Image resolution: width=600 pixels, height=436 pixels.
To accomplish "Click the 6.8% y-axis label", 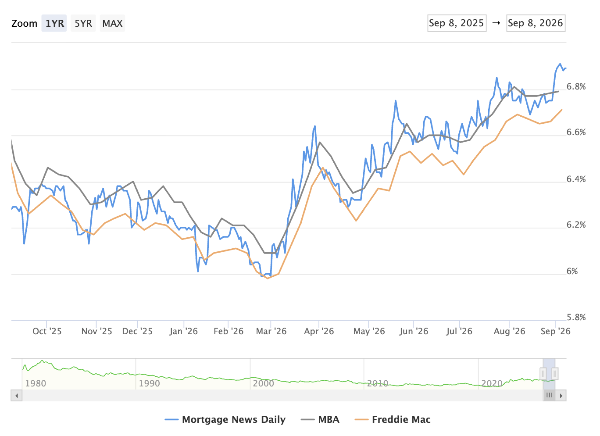I will [576, 86].
